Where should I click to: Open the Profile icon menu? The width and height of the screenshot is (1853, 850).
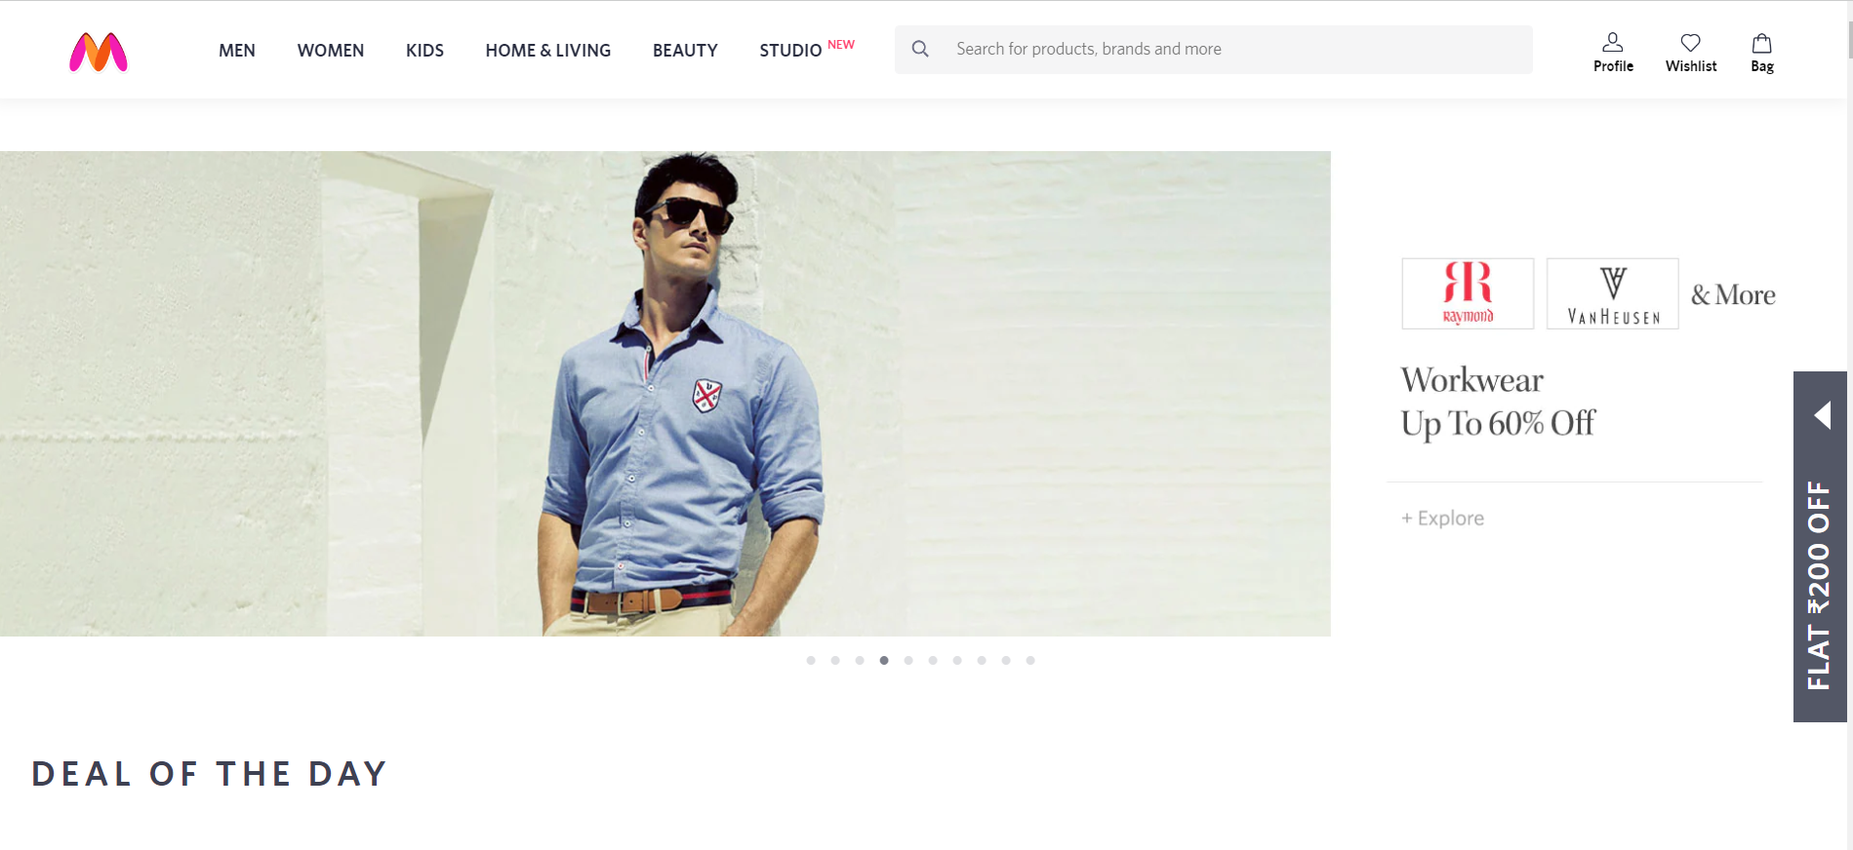(1612, 53)
